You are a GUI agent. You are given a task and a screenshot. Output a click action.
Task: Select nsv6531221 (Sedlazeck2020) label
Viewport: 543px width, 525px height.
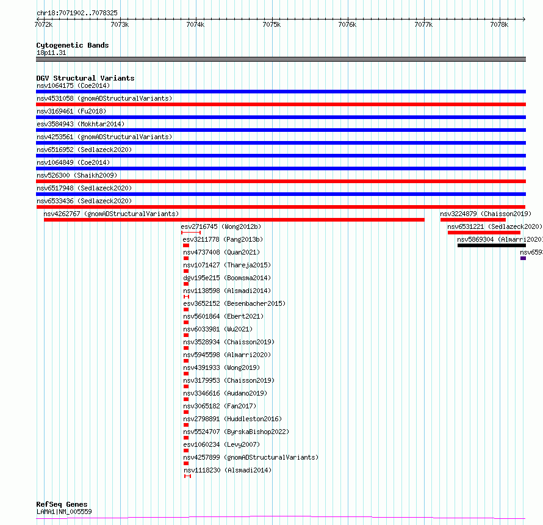(x=495, y=226)
